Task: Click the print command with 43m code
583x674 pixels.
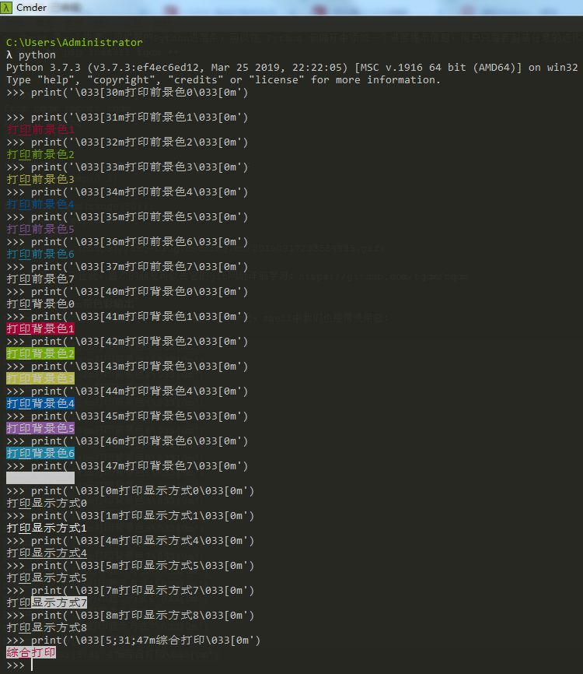Action: point(127,367)
